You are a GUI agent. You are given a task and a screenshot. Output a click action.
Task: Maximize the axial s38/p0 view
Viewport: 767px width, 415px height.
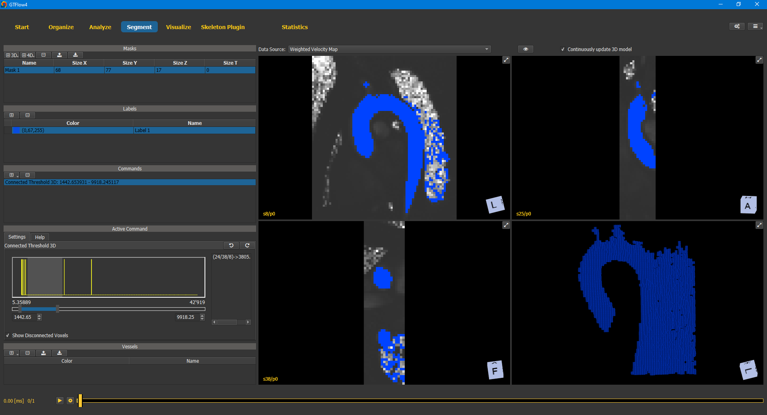[506, 225]
